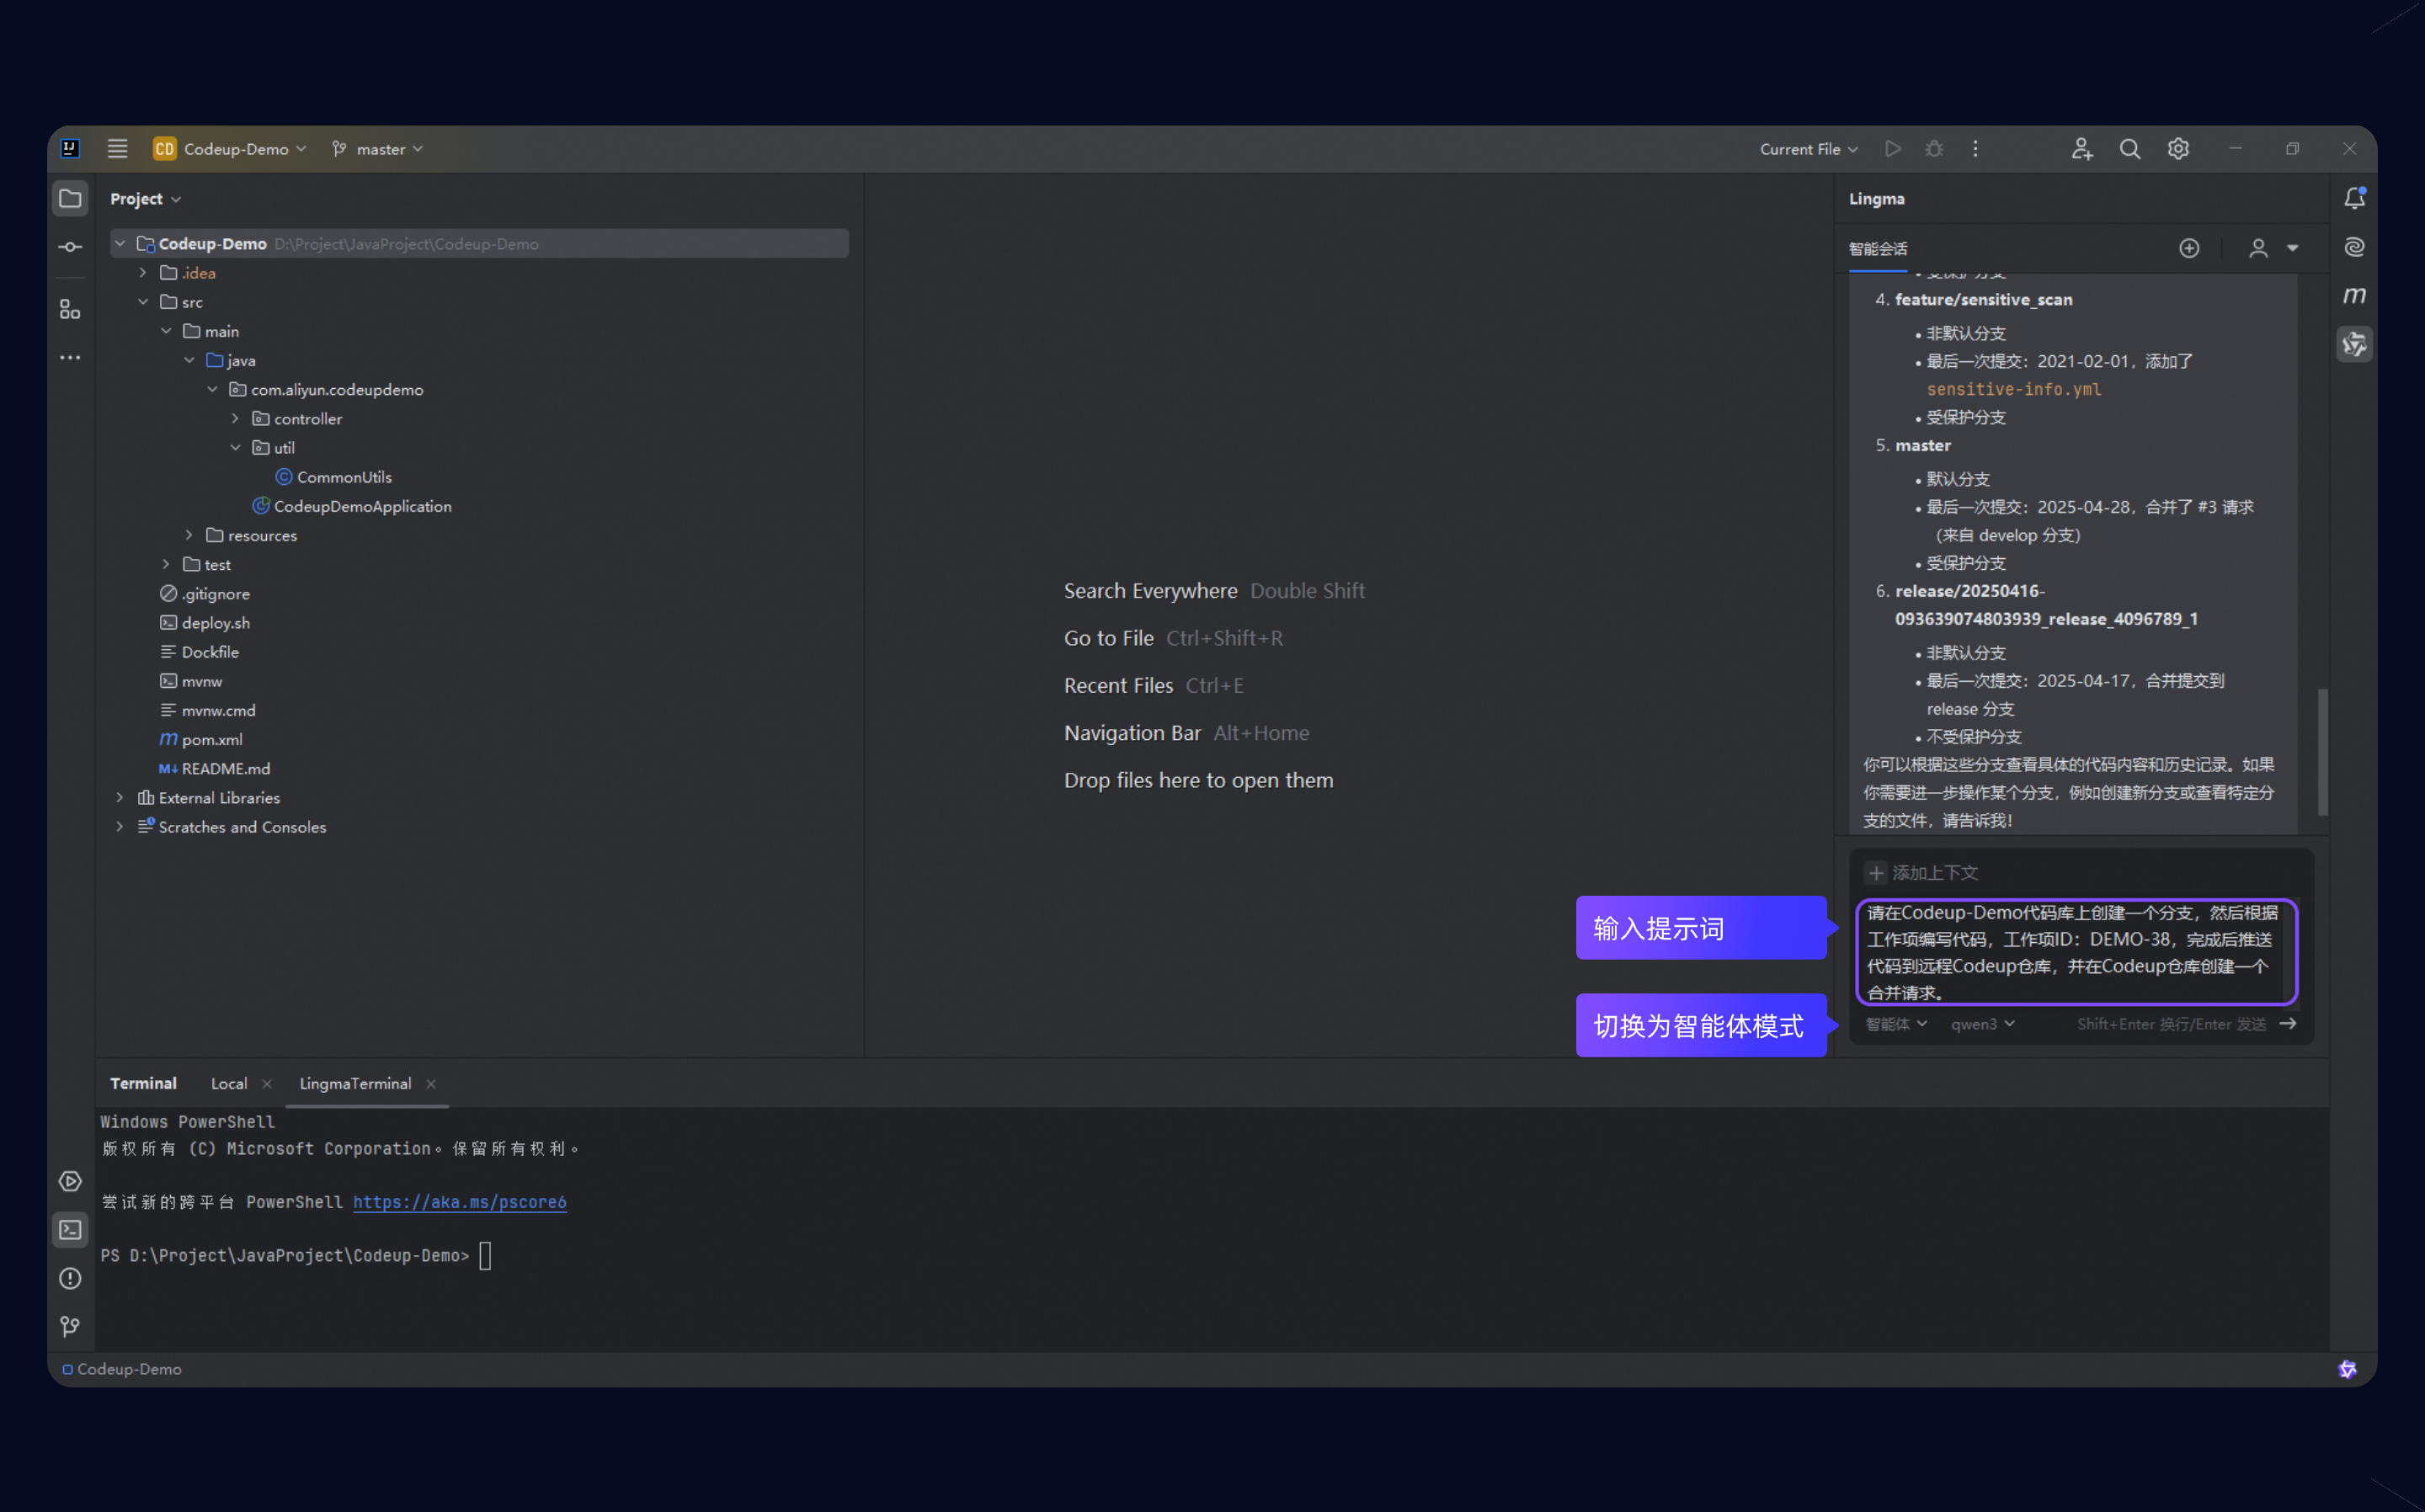Select .gitignore file
Screen dimensions: 2425x1512
[x=205, y=594]
